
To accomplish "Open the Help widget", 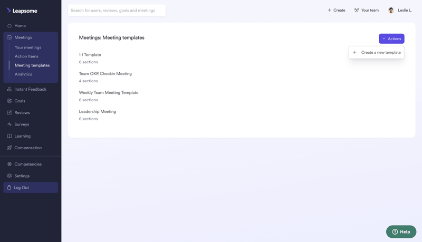I will tap(401, 232).
